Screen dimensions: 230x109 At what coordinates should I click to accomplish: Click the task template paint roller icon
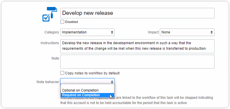pyautogui.click(x=50, y=14)
